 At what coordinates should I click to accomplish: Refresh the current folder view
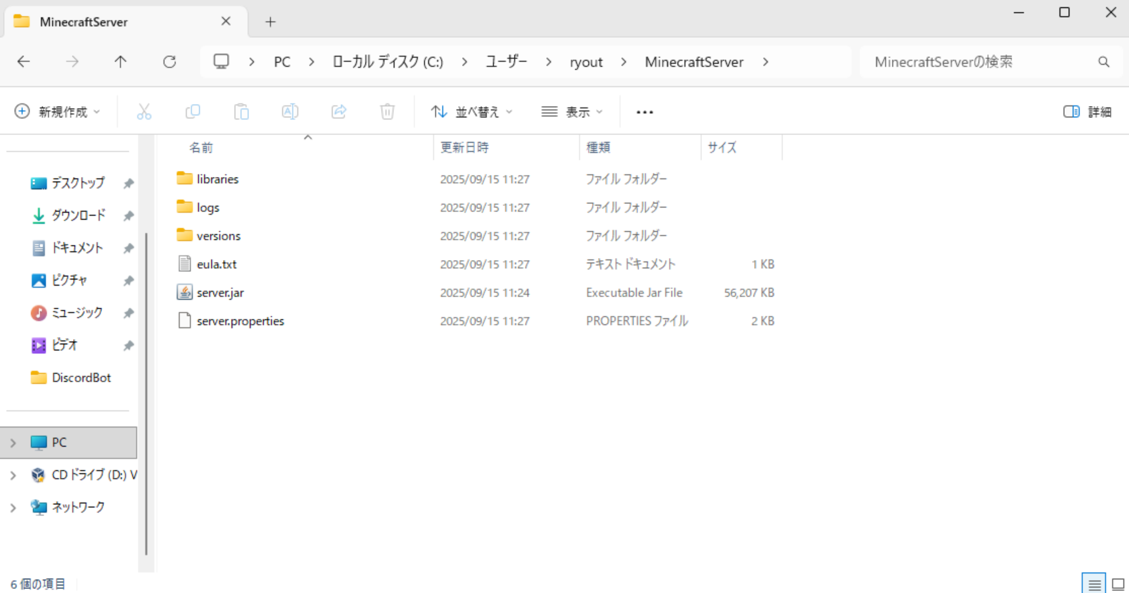170,62
